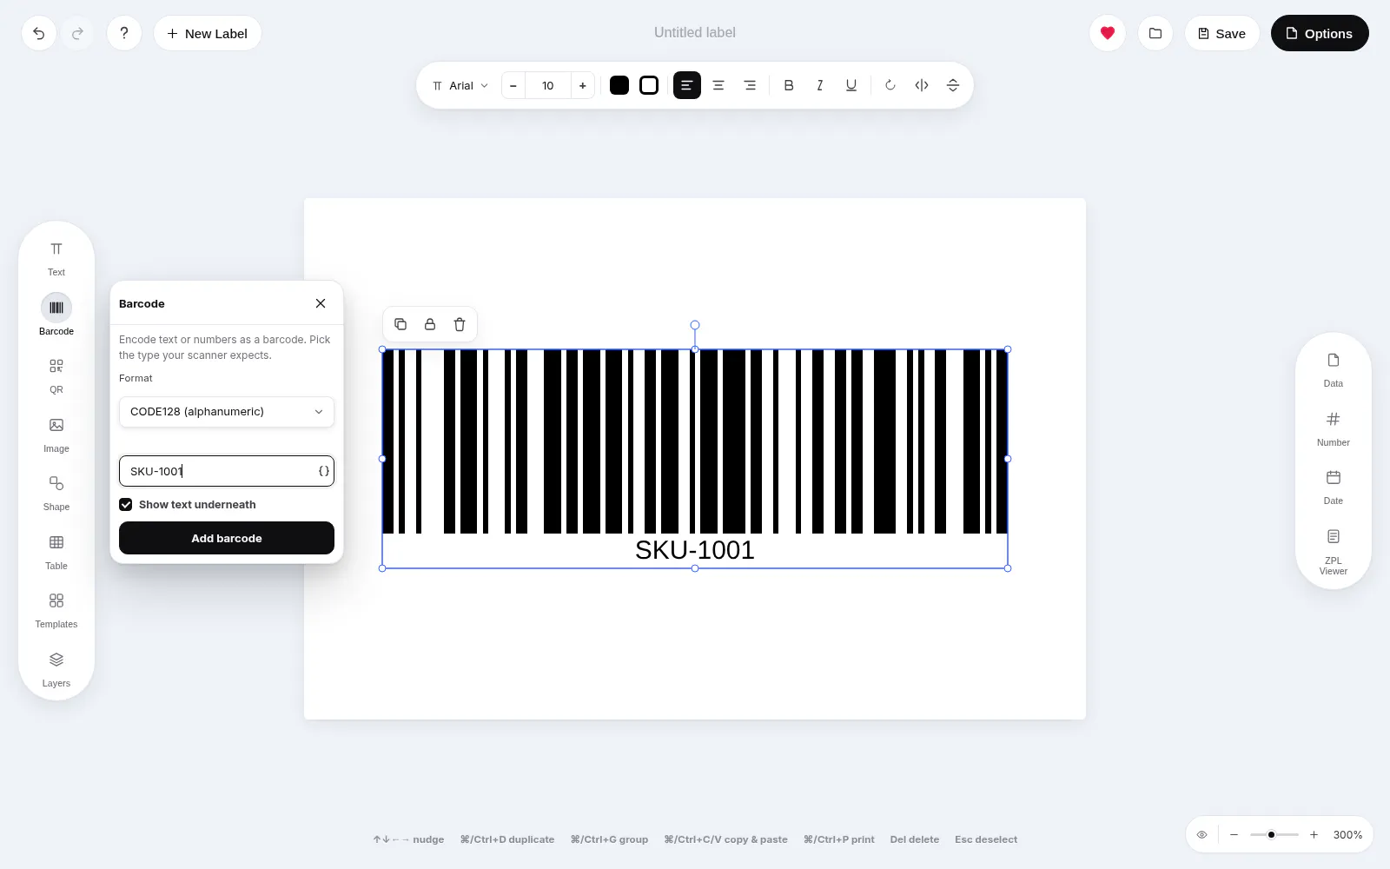This screenshot has height=869, width=1390.
Task: Toggle the preview eye icon
Action: [1202, 835]
